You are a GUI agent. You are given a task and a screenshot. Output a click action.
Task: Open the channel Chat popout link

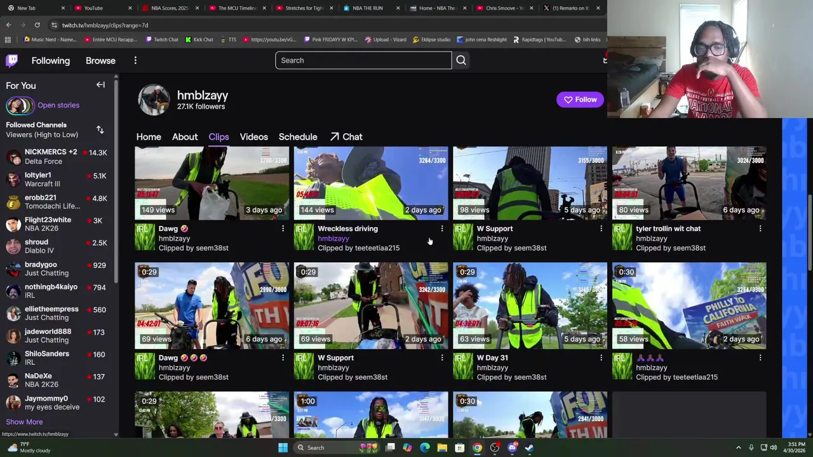point(346,137)
